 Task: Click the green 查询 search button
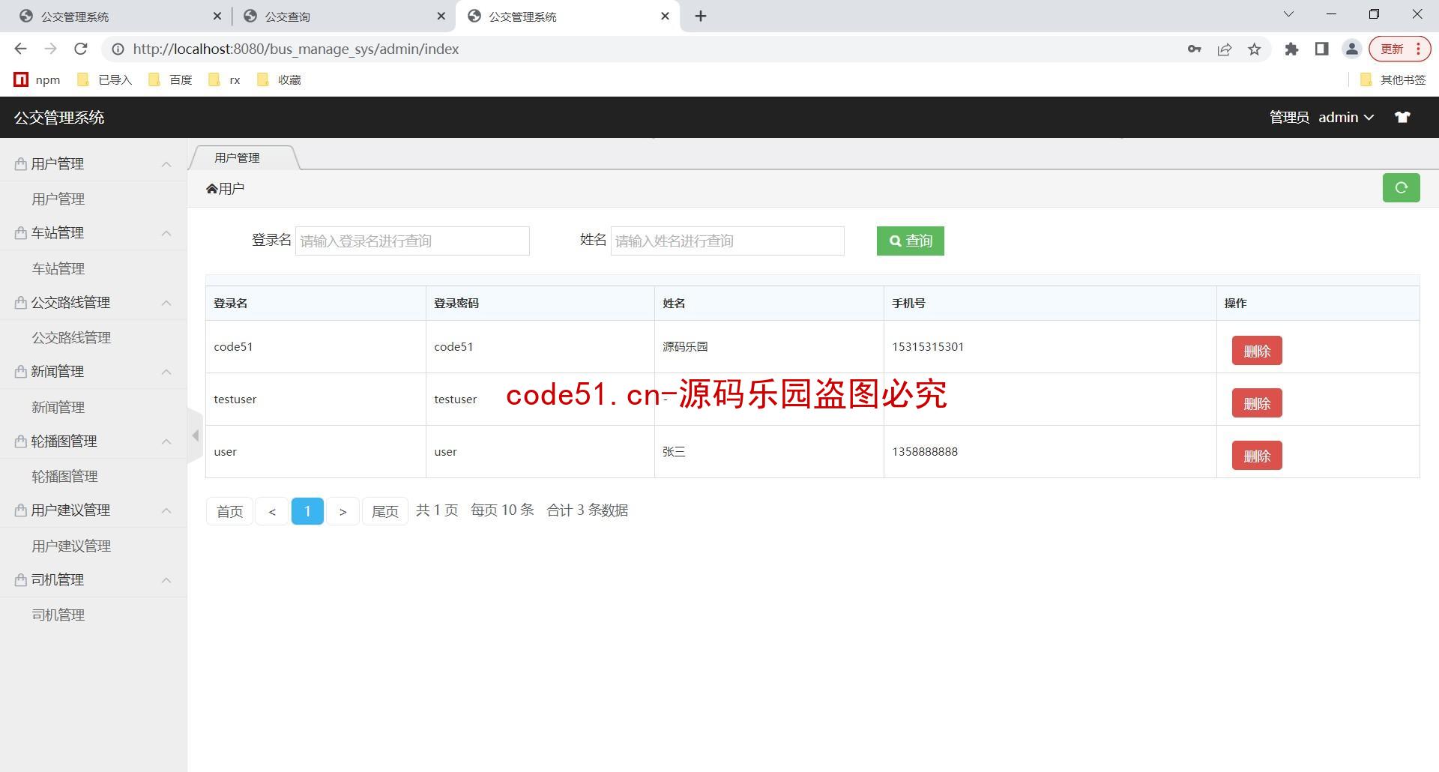pyautogui.click(x=910, y=241)
